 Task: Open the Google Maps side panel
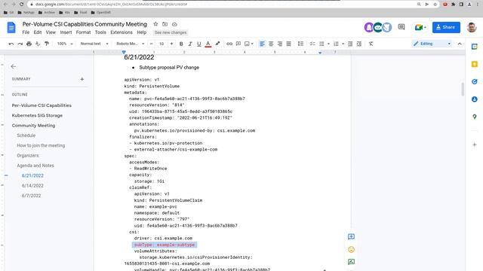point(475,117)
